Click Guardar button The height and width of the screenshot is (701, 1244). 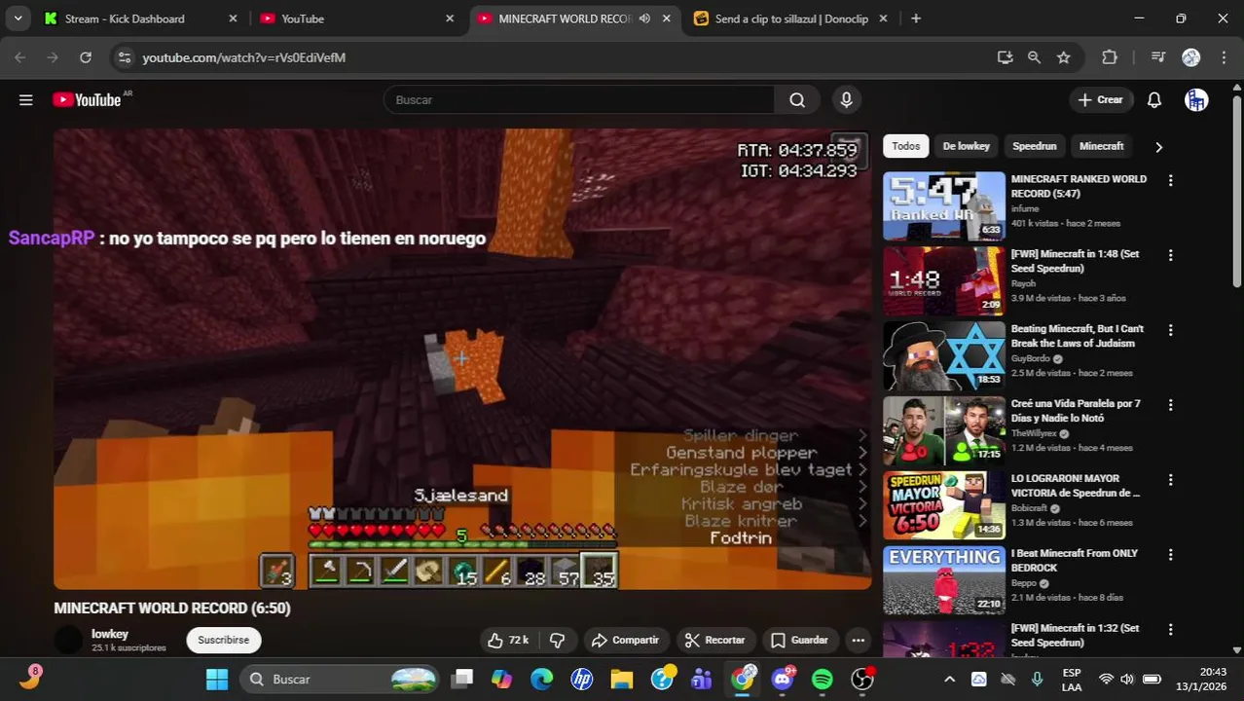click(x=799, y=640)
